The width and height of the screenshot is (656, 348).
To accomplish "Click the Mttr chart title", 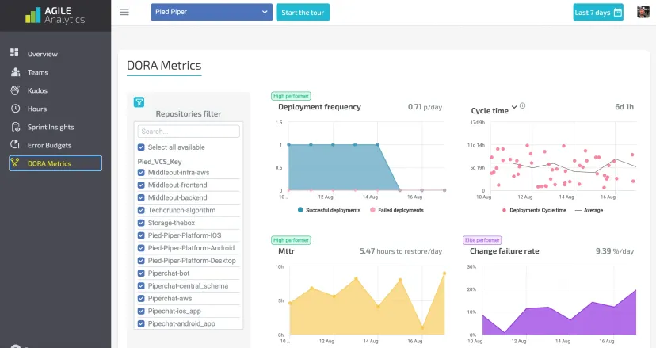I will [x=287, y=250].
